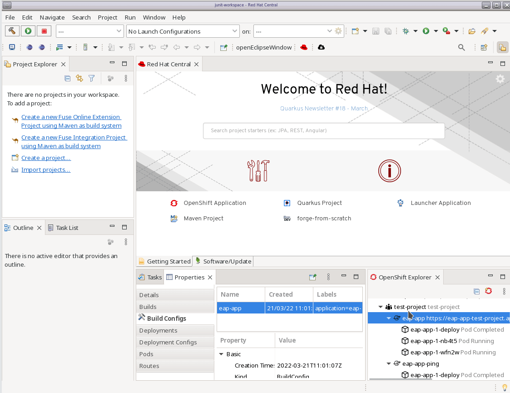
Task: Toggle the active Java EE perspective button
Action: [x=503, y=48]
